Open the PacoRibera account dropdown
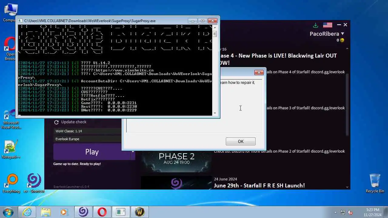Viewport: 388px width, 218px height. (x=327, y=34)
